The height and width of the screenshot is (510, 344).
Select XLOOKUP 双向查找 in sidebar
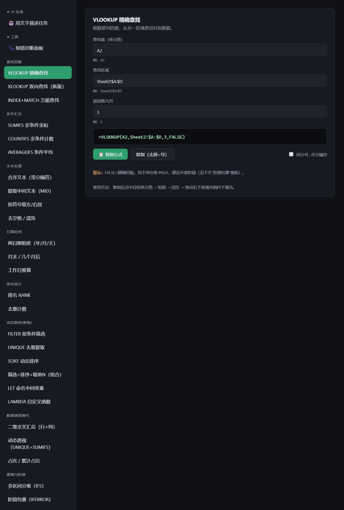pos(38,87)
